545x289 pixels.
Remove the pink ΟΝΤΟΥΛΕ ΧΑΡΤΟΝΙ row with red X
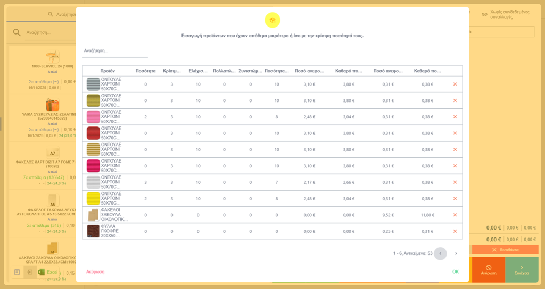(455, 117)
